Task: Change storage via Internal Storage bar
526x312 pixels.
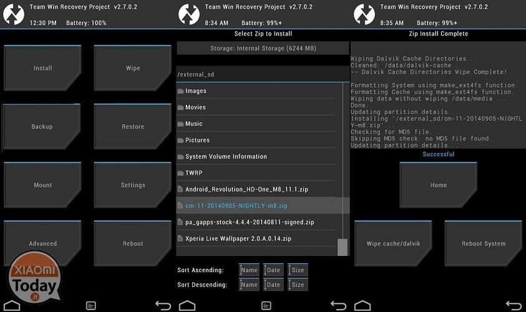Action: 263,48
